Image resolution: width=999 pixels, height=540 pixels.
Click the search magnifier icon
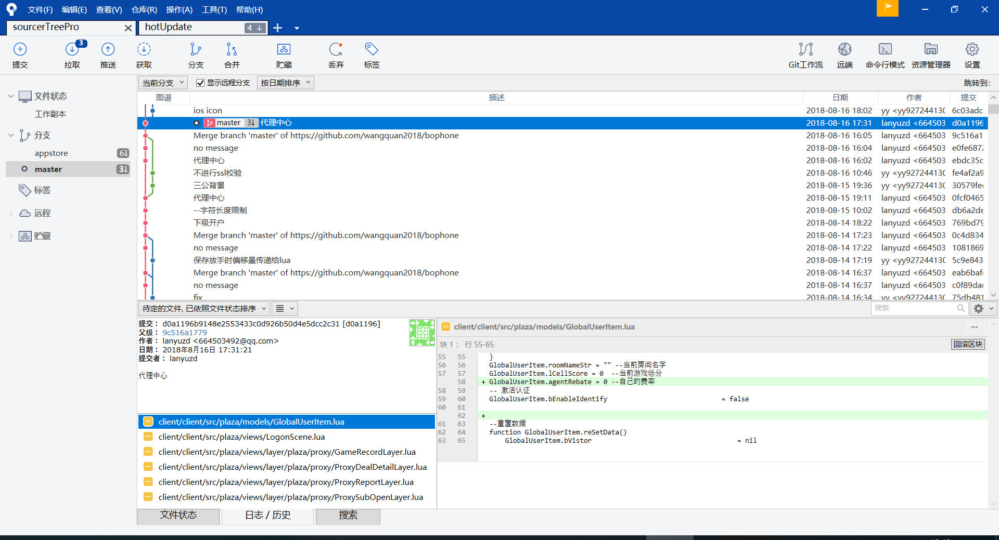pyautogui.click(x=960, y=308)
